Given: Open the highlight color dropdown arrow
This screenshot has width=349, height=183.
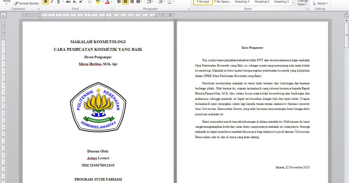Looking at the screenshot, I should point(102,2).
